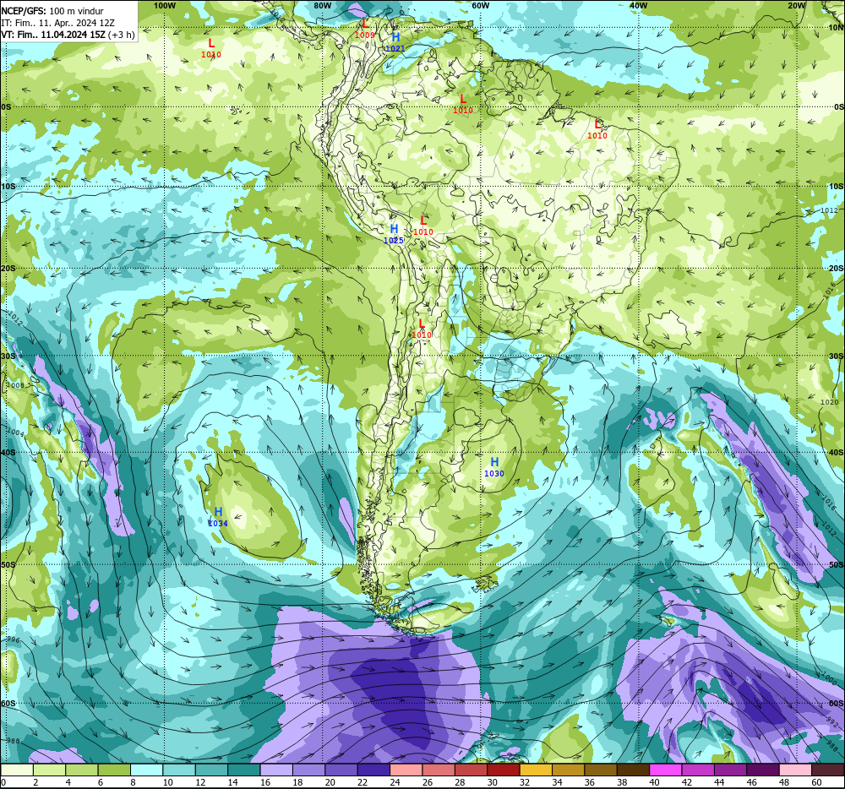Click the legend value 44
This screenshot has width=845, height=789.
pos(719,782)
